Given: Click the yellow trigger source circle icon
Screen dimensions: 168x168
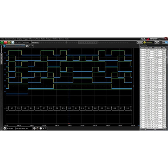Looking at the screenshot, I should pos(144,42).
